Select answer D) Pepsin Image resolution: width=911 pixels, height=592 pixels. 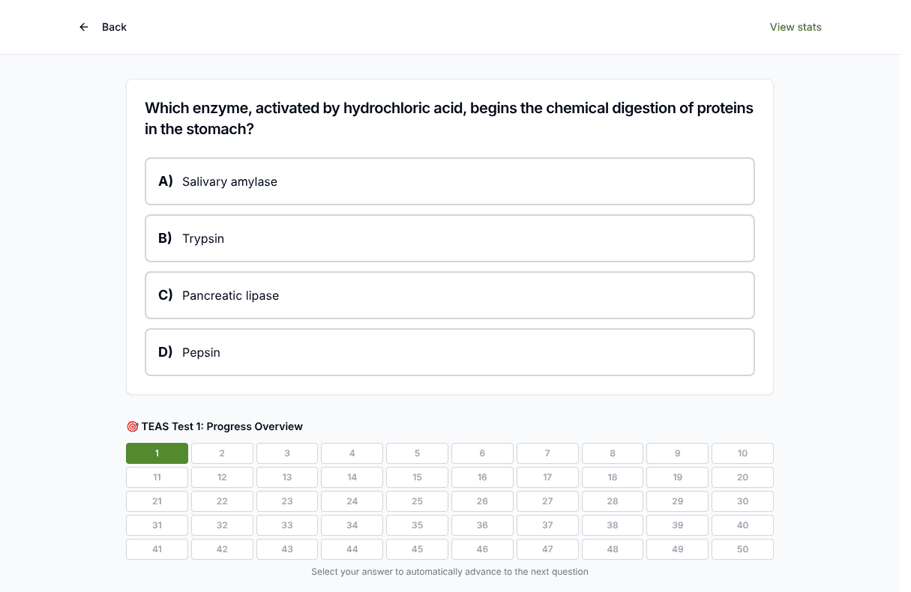pyautogui.click(x=450, y=352)
